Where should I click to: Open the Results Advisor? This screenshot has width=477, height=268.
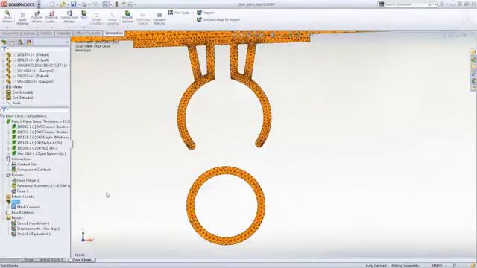[127, 17]
